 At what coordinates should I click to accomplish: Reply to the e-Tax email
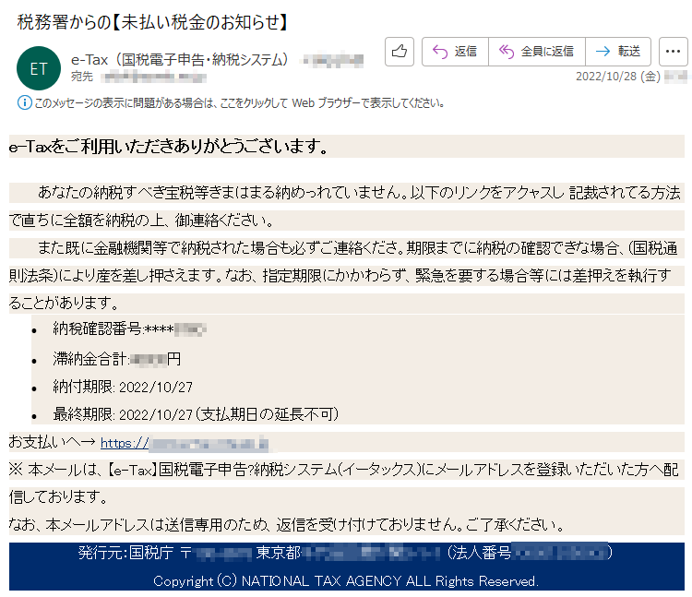(455, 52)
